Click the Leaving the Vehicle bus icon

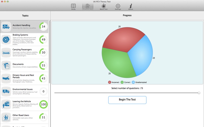tap(6, 104)
